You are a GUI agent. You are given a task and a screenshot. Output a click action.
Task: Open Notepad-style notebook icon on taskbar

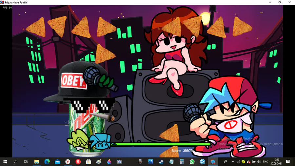coord(171,162)
